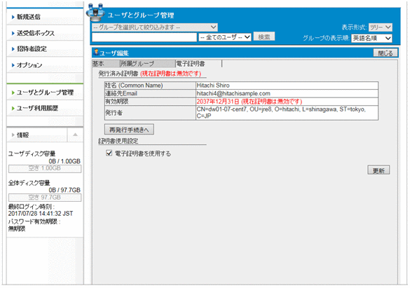Open ユーザ利用履歴 sidebar item
The height and width of the screenshot is (288, 410).
[x=37, y=108]
